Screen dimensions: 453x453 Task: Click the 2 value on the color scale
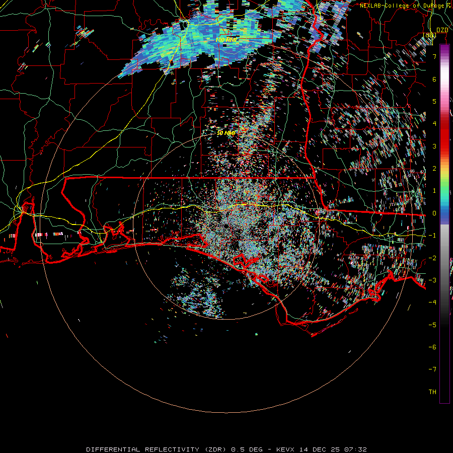pos(434,169)
